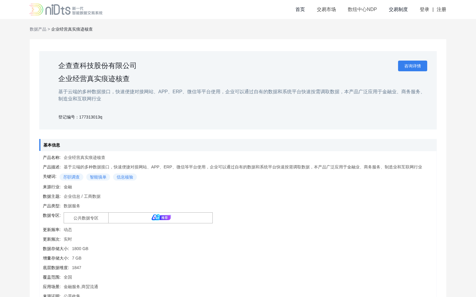
Task: Click the 登录 link
Action: click(x=424, y=10)
